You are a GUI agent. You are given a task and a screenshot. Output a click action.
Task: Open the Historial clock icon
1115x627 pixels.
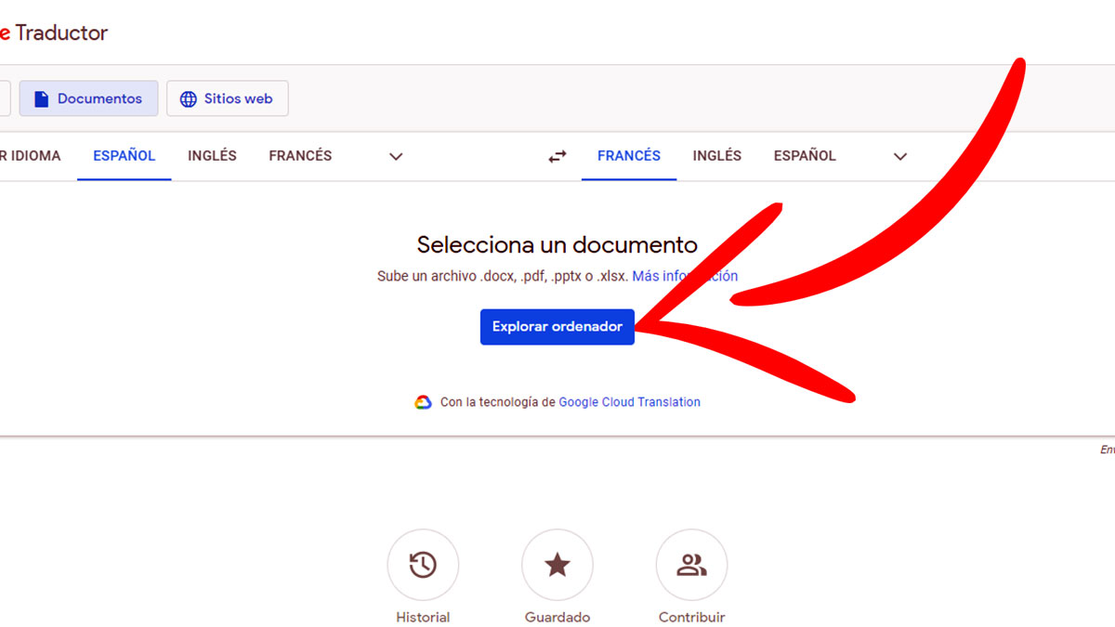pos(423,565)
